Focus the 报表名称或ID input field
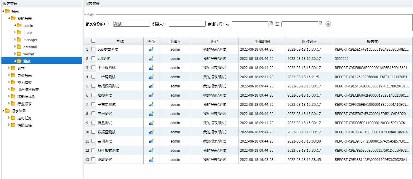This screenshot has width=413, height=179. (x=132, y=24)
